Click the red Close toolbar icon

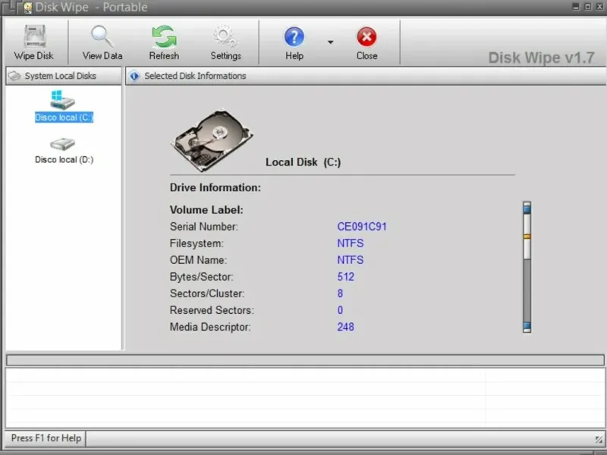click(x=366, y=37)
